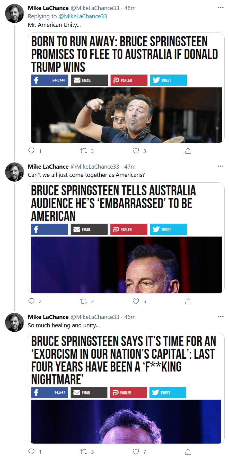Open Mike LaChance's name on the 47m tweet
This screenshot has width=229, height=458.
click(48, 167)
